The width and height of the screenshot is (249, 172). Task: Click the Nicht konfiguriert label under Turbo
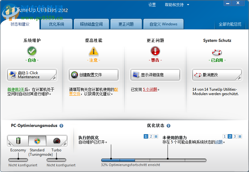point(61,165)
